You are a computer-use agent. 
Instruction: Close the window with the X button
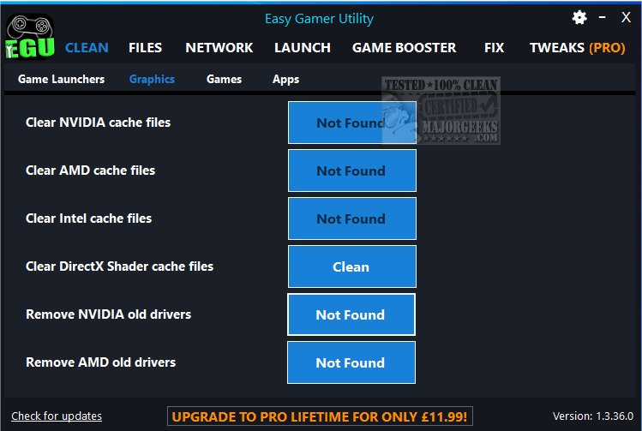tap(626, 17)
